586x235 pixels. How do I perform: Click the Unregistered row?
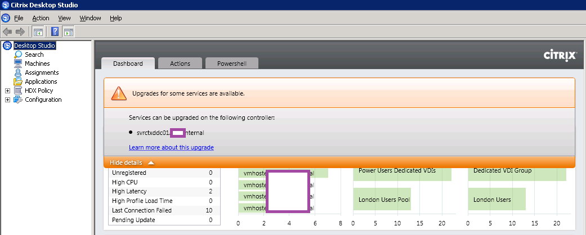(x=164, y=173)
